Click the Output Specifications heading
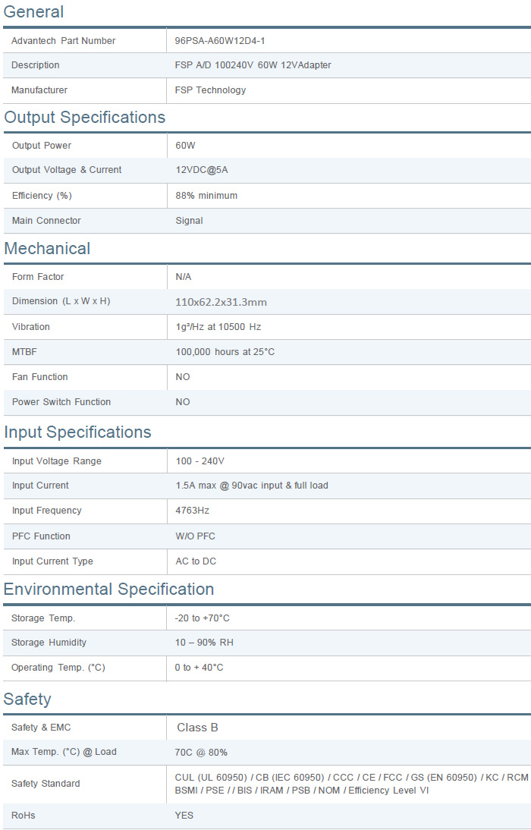This screenshot has width=531, height=830. click(84, 118)
